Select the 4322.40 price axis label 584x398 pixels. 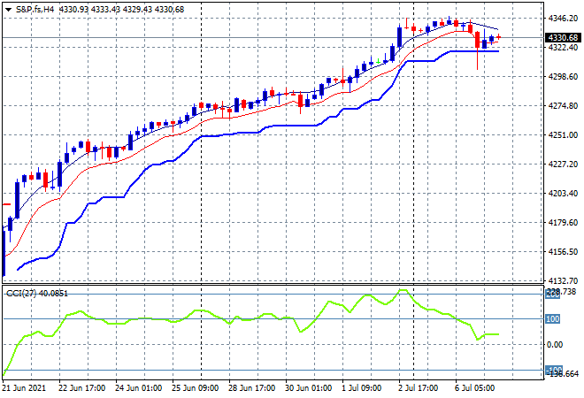tap(563, 47)
